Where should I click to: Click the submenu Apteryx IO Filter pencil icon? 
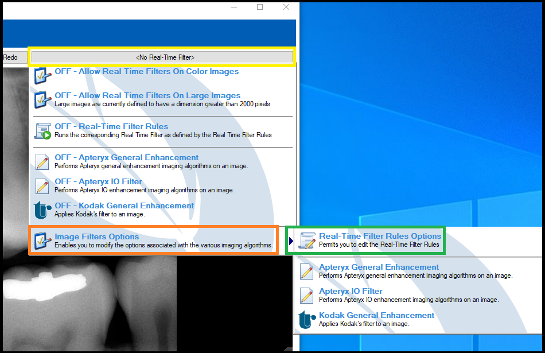point(306,295)
